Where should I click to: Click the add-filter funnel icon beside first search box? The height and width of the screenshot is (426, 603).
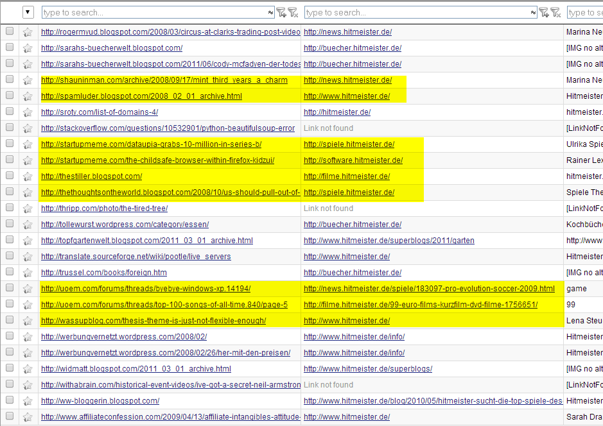(x=281, y=13)
